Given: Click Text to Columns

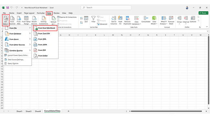Looking at the screenshot, I should 114,20.
